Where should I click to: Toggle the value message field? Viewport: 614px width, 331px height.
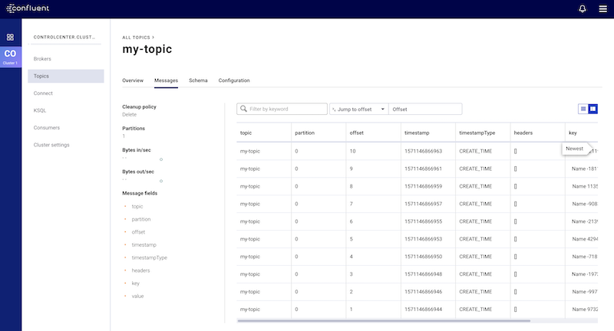click(137, 297)
